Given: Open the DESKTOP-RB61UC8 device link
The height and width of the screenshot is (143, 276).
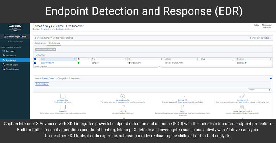Looking at the screenshot, I should coord(48,63).
